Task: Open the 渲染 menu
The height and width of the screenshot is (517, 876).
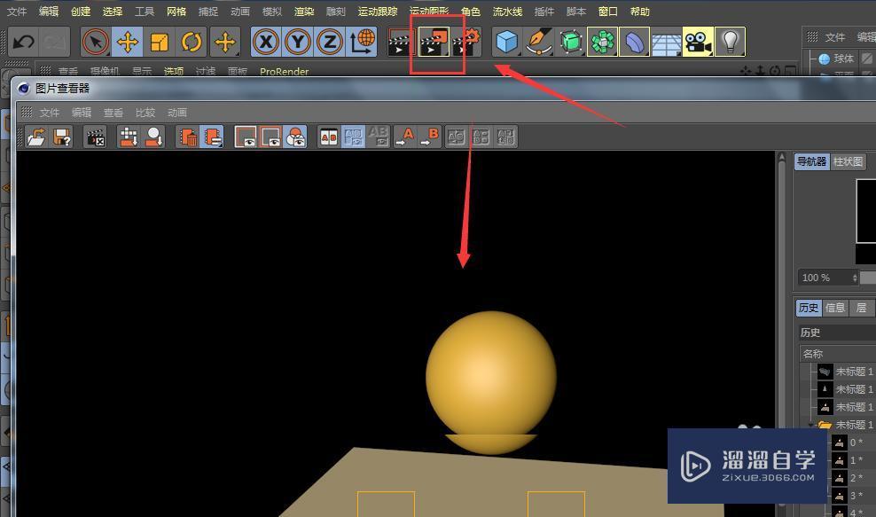Action: tap(304, 12)
